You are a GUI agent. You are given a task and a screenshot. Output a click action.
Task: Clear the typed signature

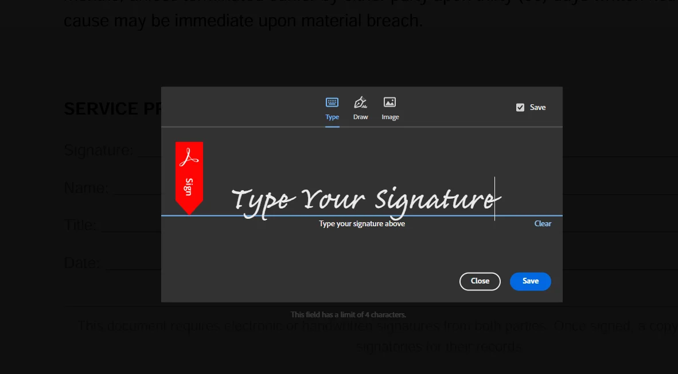point(543,224)
